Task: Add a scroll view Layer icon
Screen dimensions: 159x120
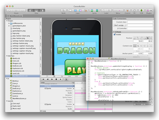Action: pyautogui.click(x=85, y=10)
